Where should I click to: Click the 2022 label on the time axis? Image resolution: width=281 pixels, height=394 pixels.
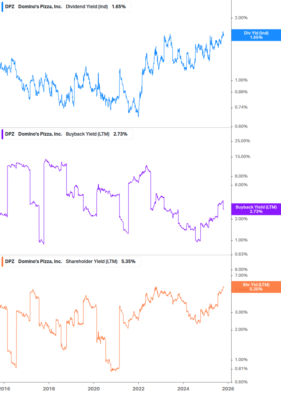(138, 389)
